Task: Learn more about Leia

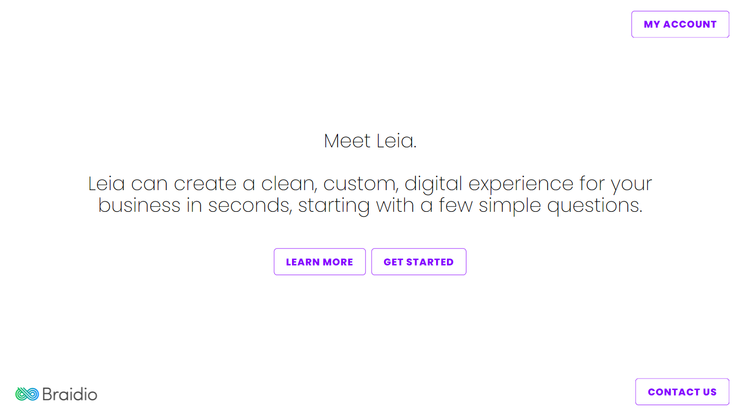Action: pyautogui.click(x=320, y=262)
